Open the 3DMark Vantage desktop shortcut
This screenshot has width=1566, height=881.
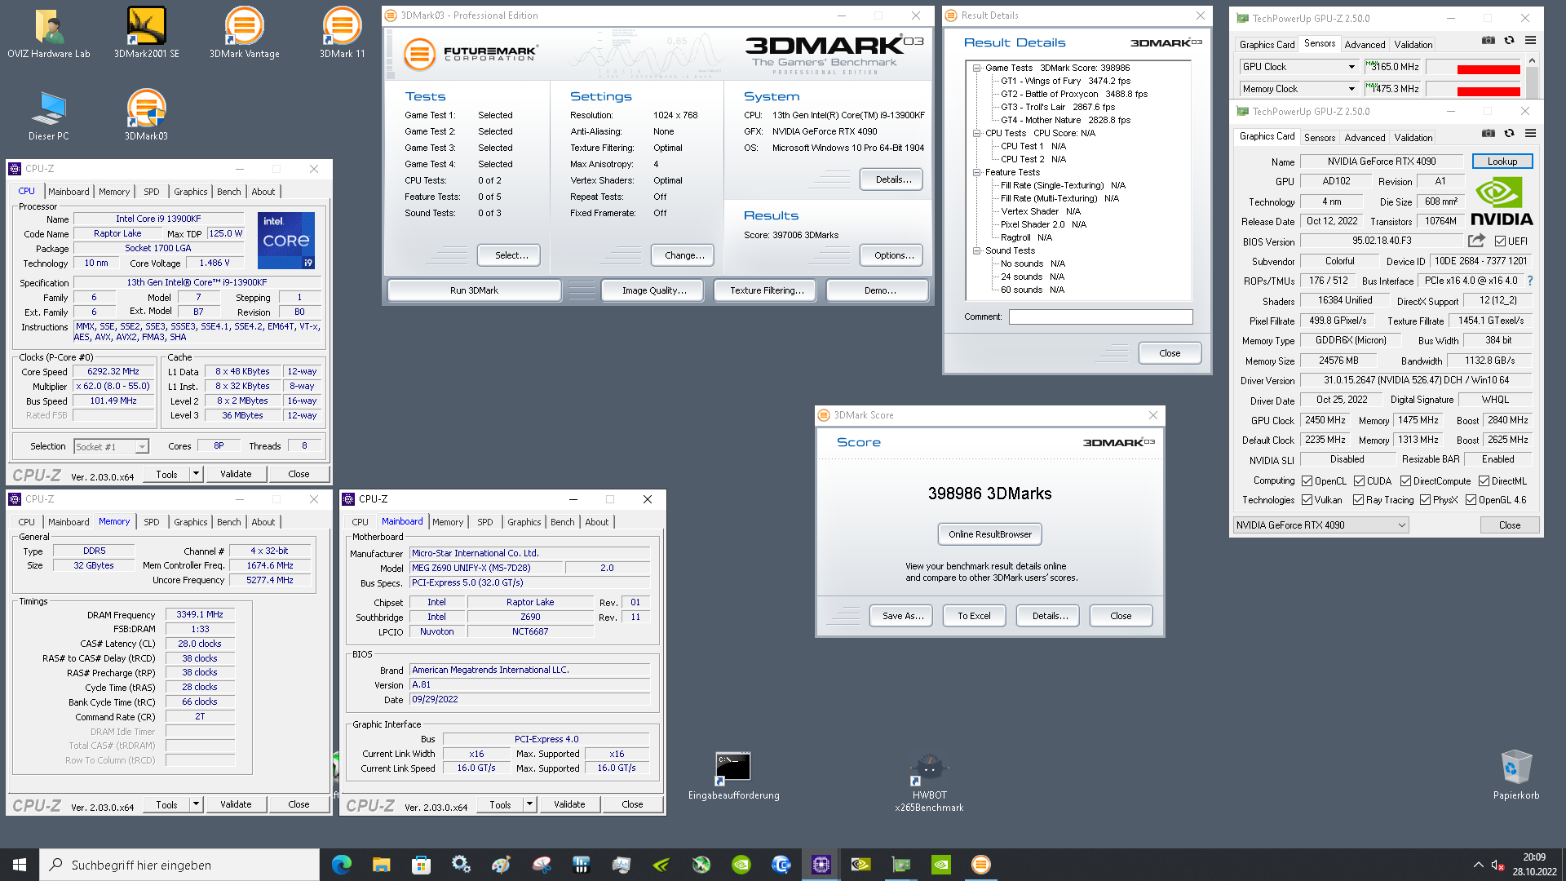point(245,33)
